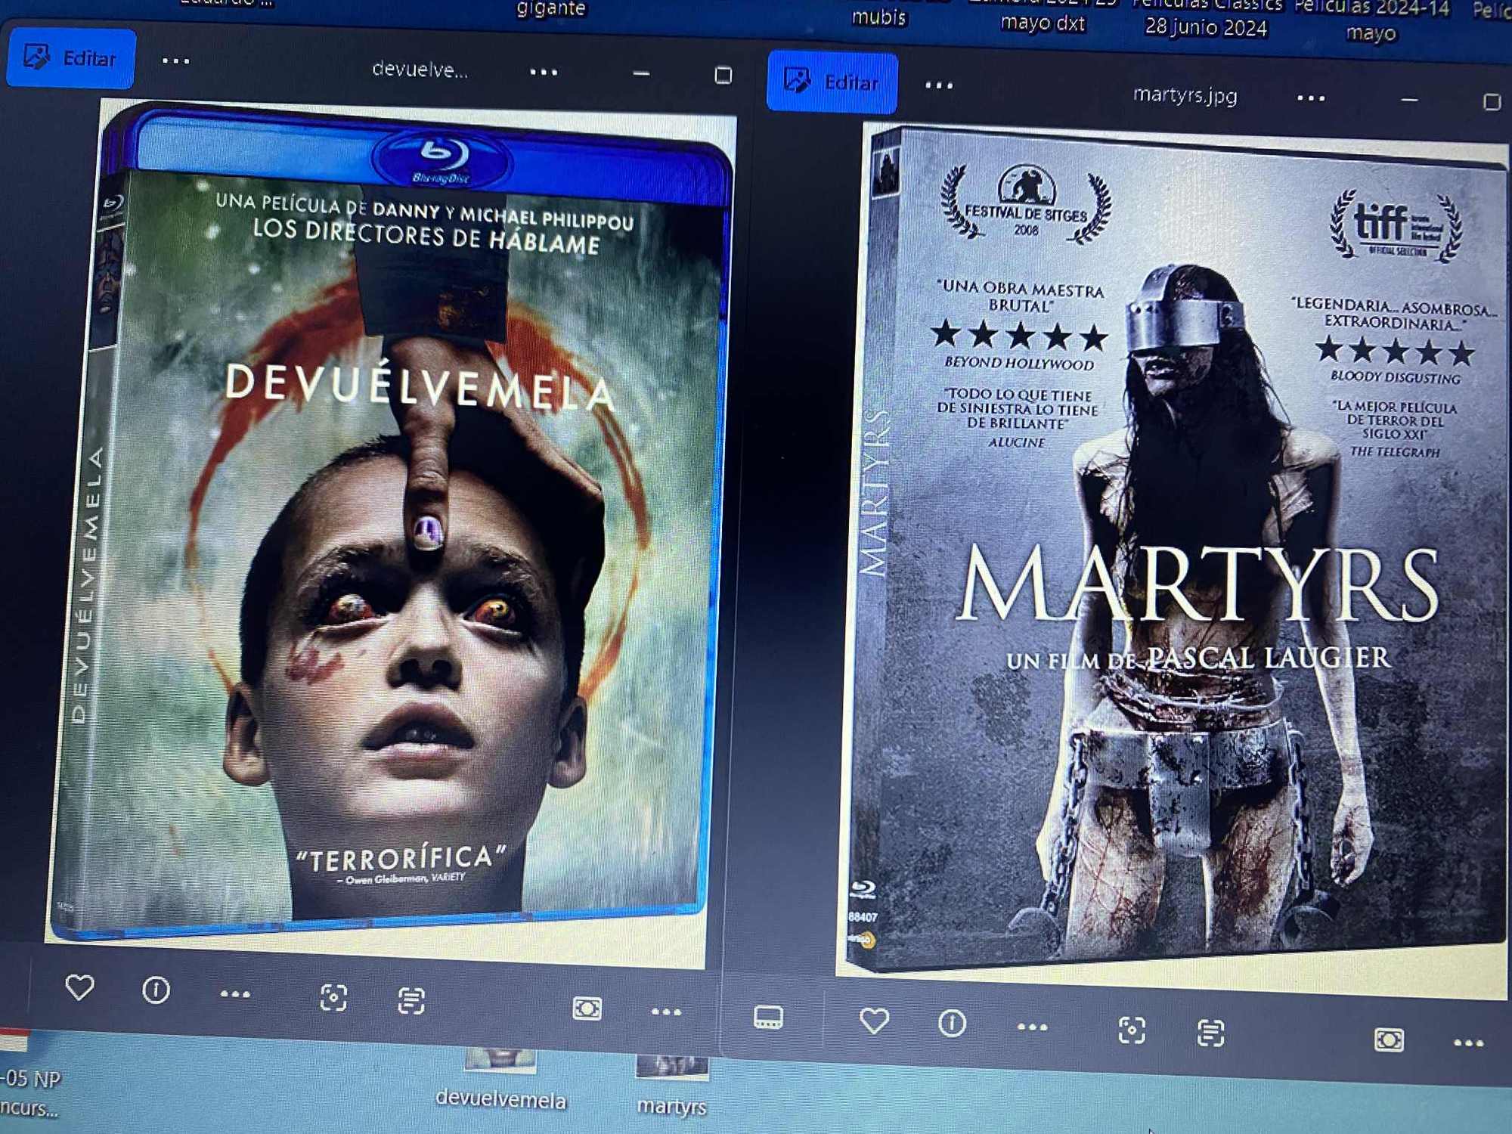Click Editar button in devuelvemela window
Image resolution: width=1512 pixels, height=1134 pixels.
71,58
